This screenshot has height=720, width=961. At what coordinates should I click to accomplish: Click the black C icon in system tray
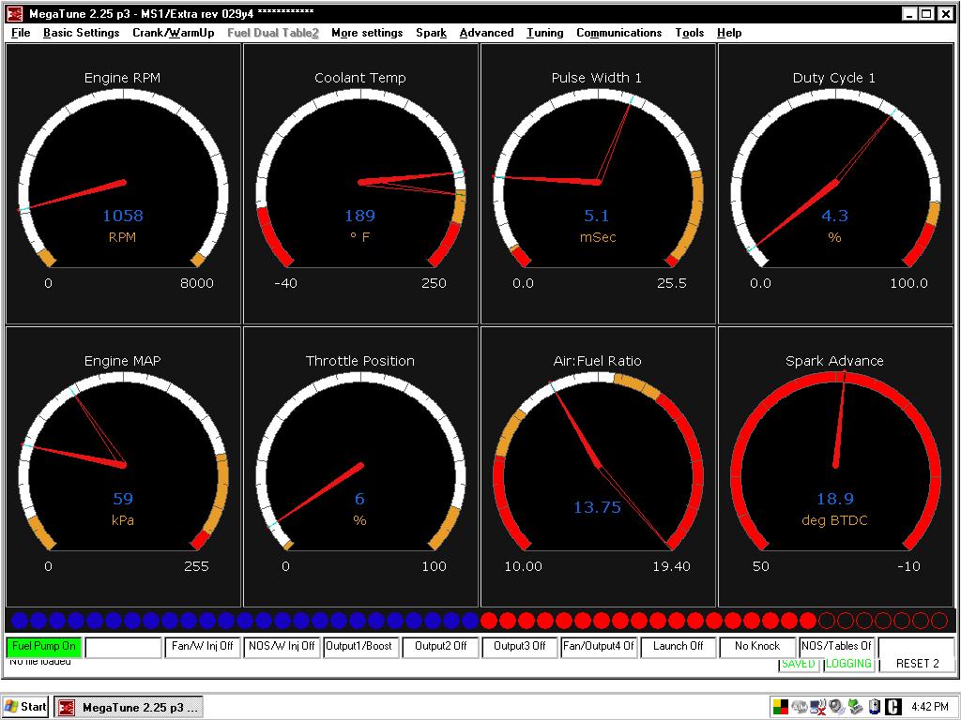892,707
